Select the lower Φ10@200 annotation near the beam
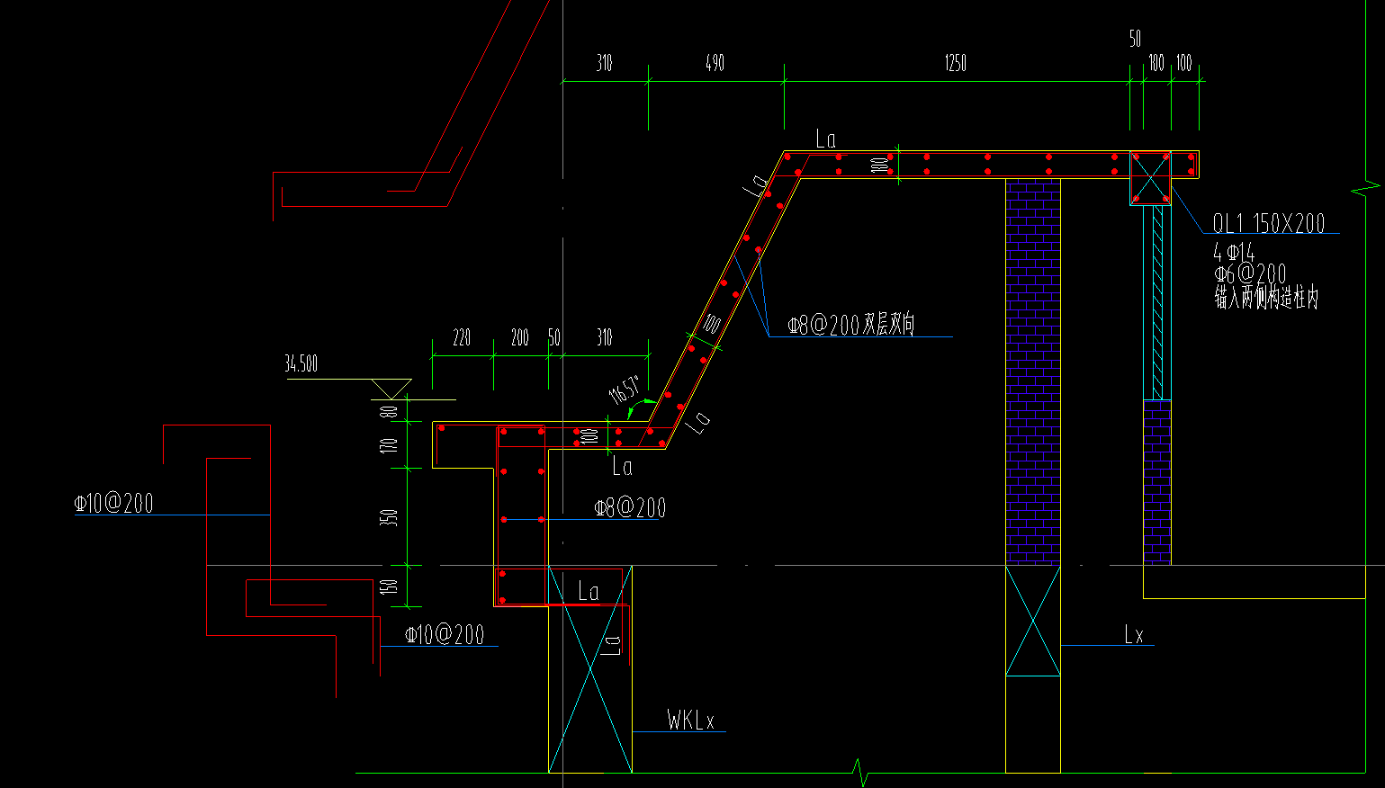The image size is (1385, 788). pyautogui.click(x=445, y=635)
